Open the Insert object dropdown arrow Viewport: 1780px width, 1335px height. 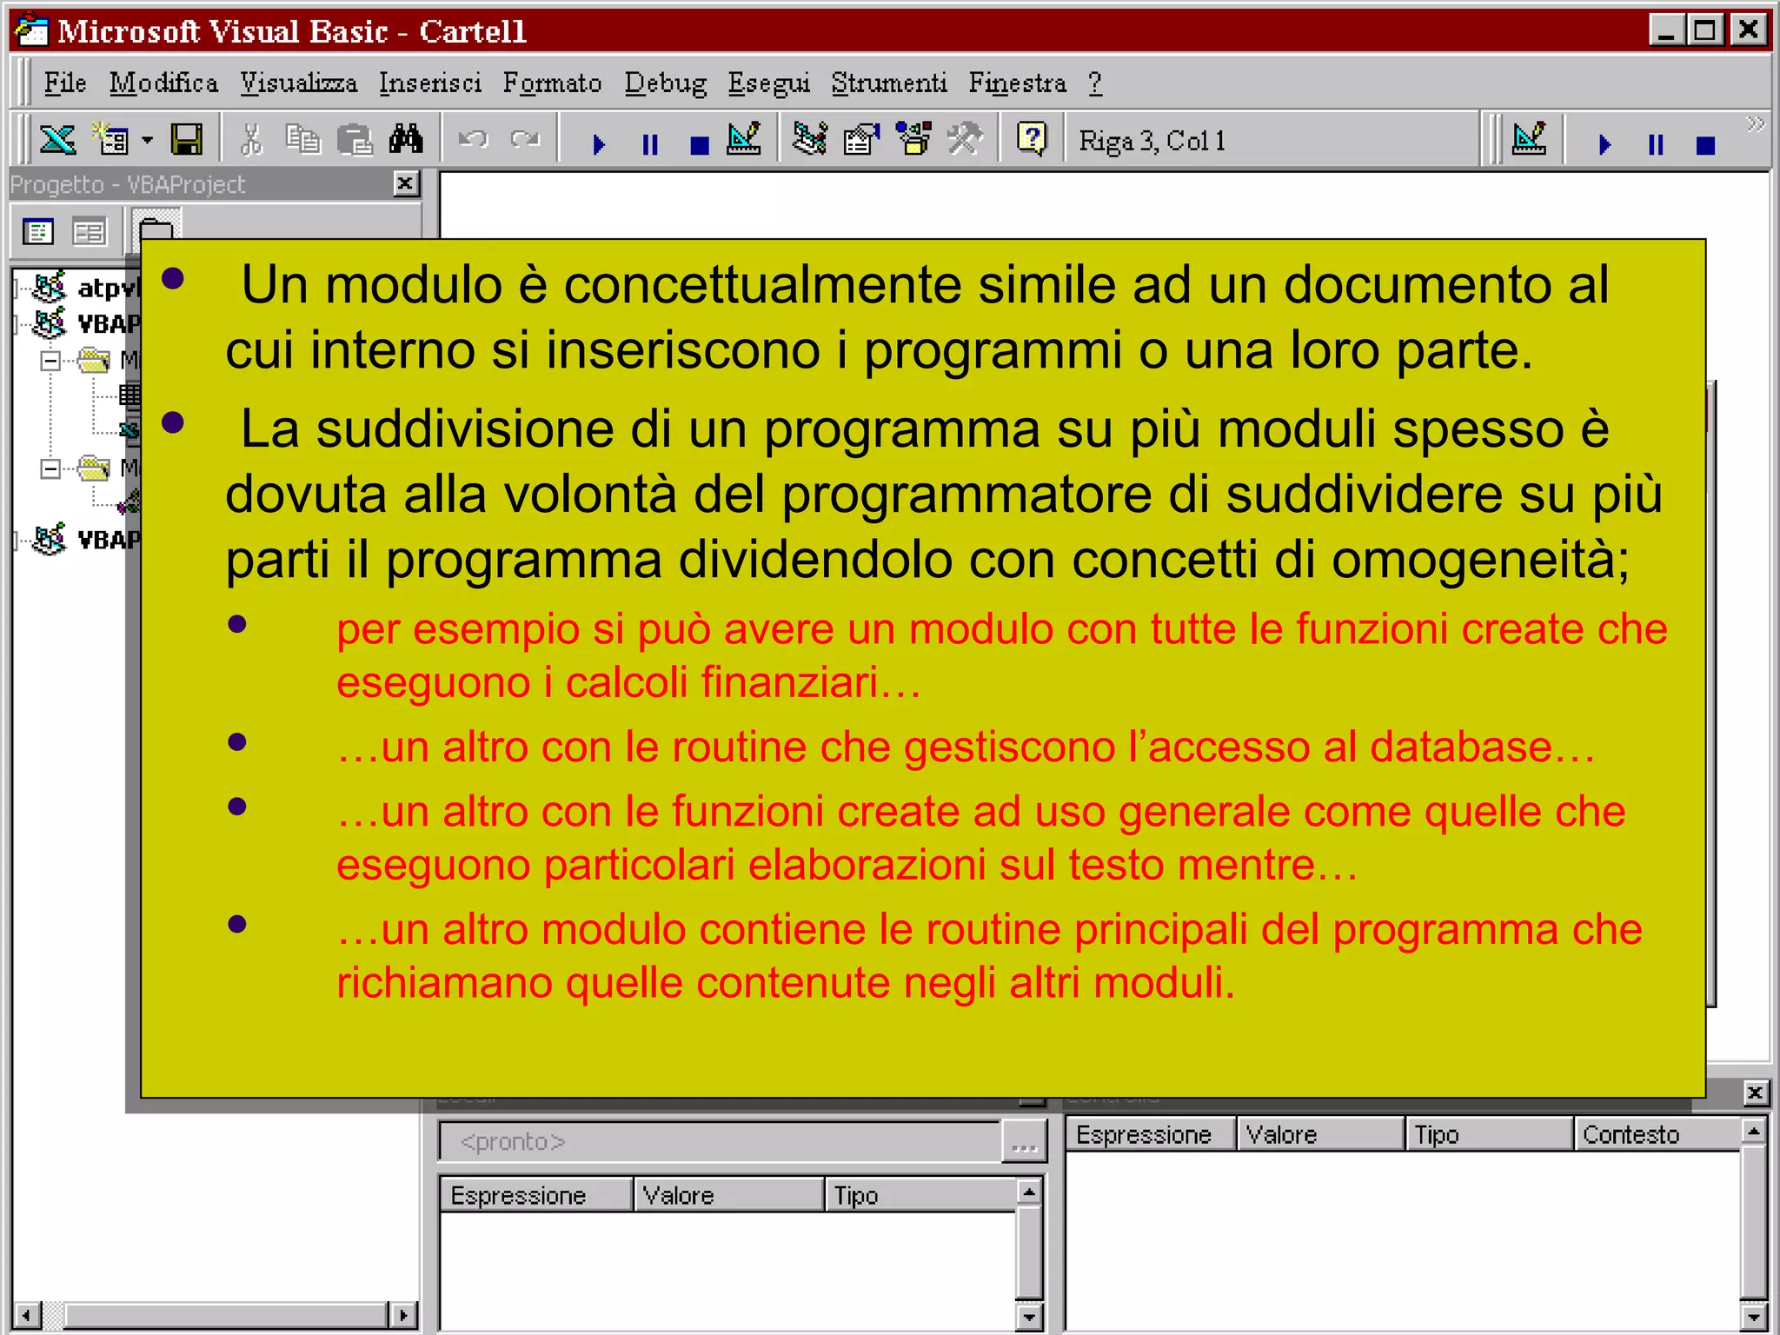[x=147, y=140]
